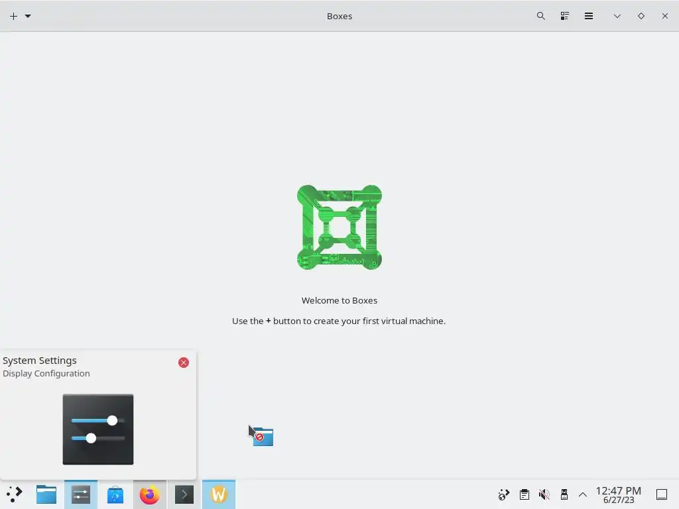Click the yellow W app in the taskbar
Viewport: 679px width, 509px height.
pyautogui.click(x=219, y=494)
